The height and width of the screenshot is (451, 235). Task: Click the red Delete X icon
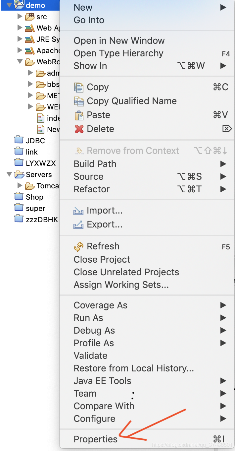coord(79,129)
